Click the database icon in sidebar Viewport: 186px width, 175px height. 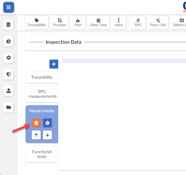[8, 25]
